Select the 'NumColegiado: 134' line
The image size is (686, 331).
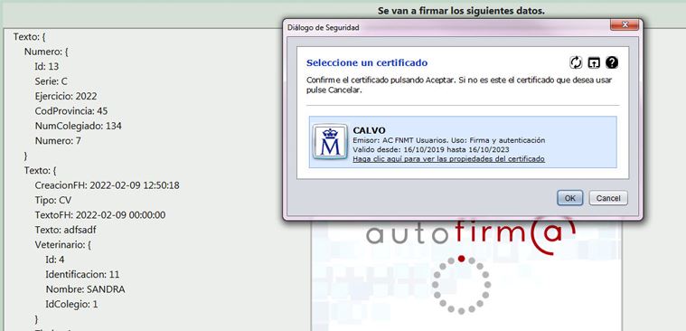coord(79,126)
